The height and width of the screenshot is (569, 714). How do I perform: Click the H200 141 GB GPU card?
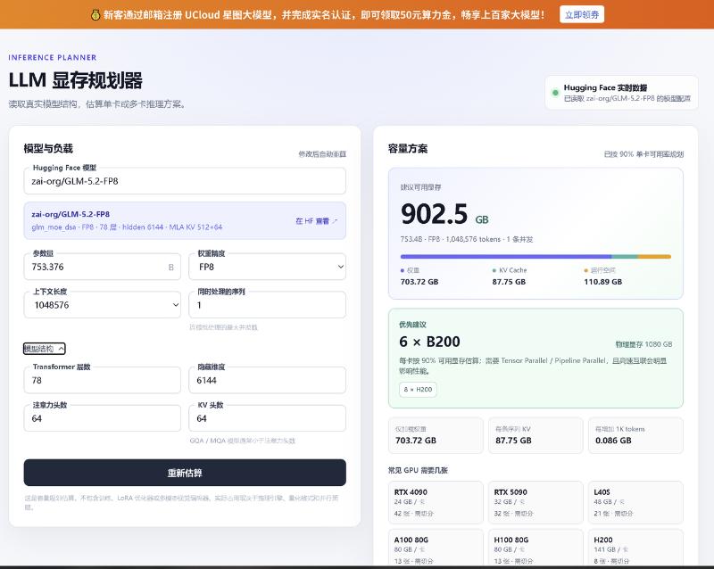coord(635,548)
